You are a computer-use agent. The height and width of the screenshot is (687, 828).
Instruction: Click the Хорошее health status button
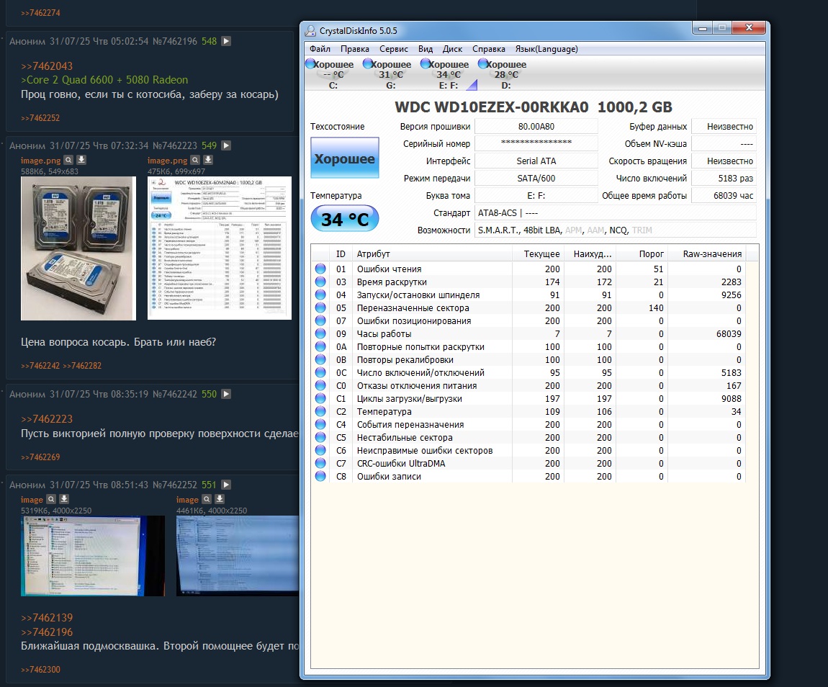click(x=344, y=158)
